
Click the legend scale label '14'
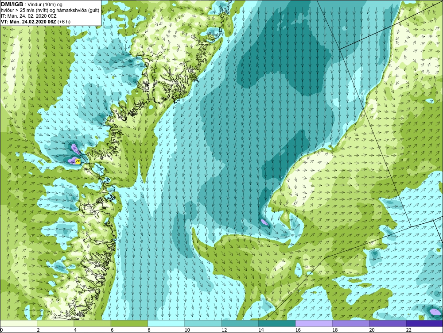(x=261, y=330)
